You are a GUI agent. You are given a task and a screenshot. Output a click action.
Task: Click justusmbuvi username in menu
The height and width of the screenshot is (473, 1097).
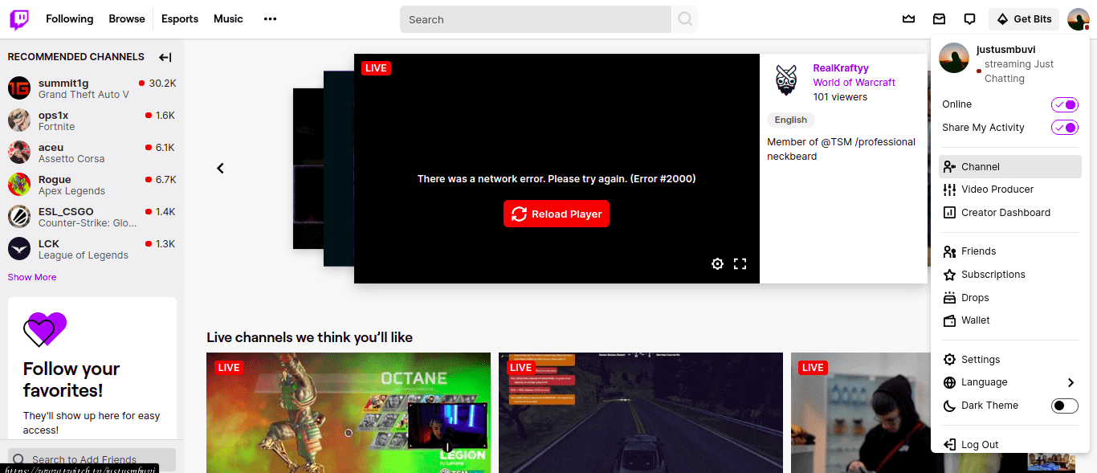(1005, 49)
